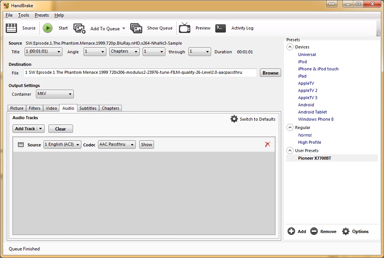Open the audio Source track dropdown
This screenshot has height=258, width=384.
pyautogui.click(x=62, y=145)
